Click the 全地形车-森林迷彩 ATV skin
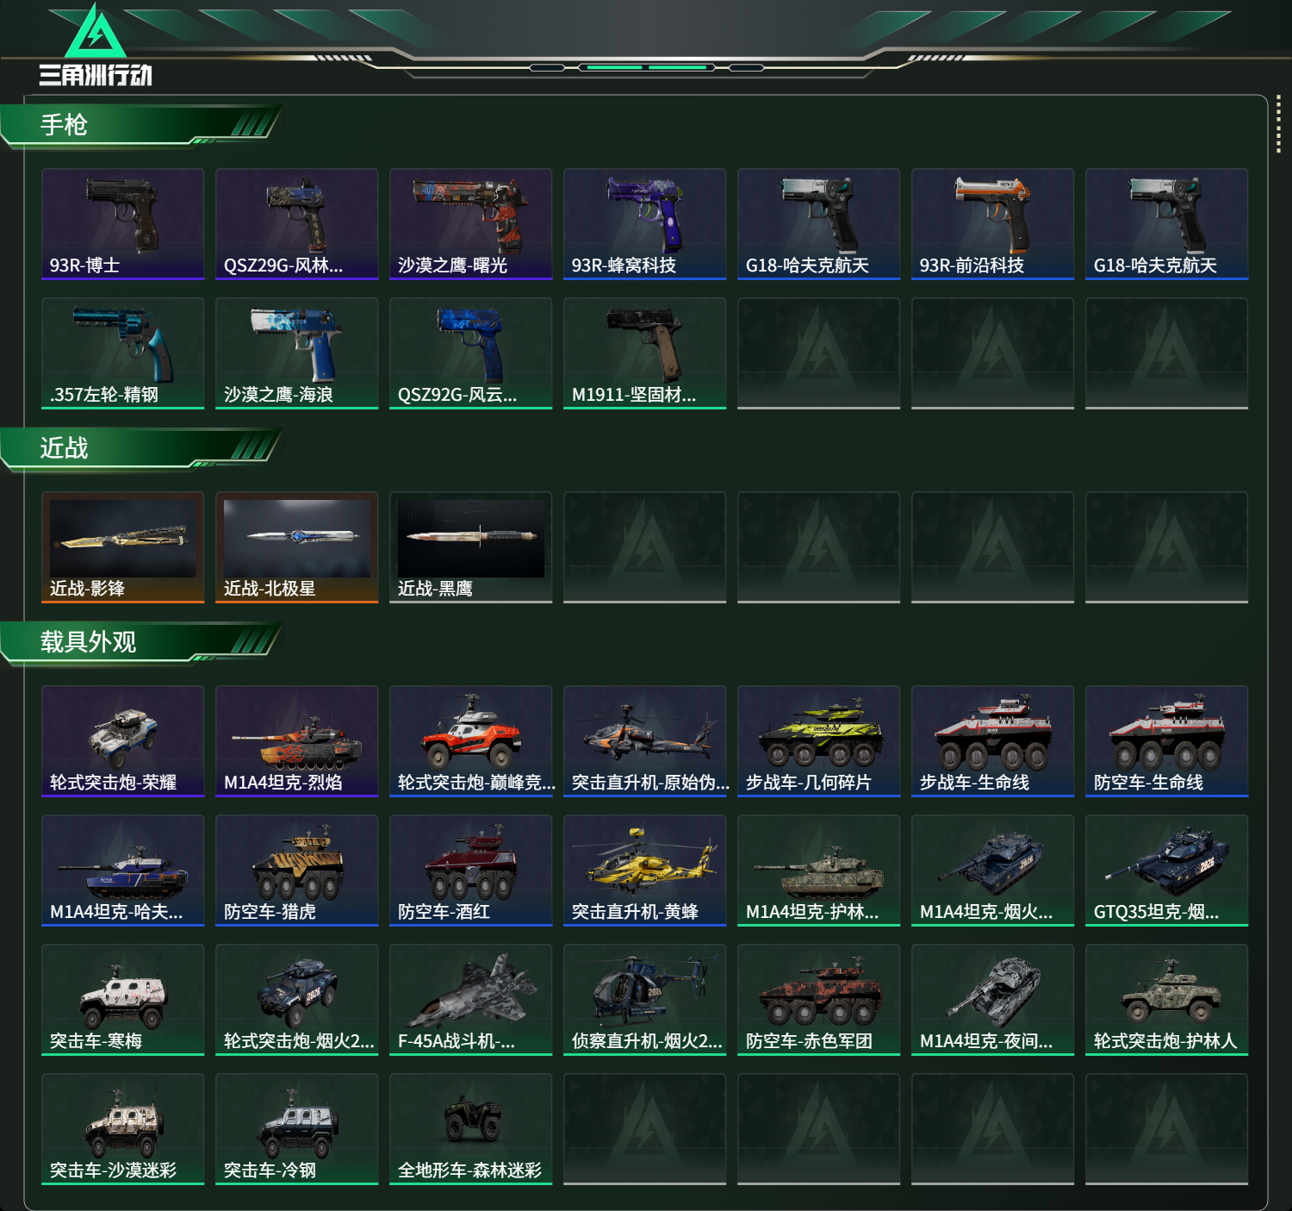 coord(471,1129)
